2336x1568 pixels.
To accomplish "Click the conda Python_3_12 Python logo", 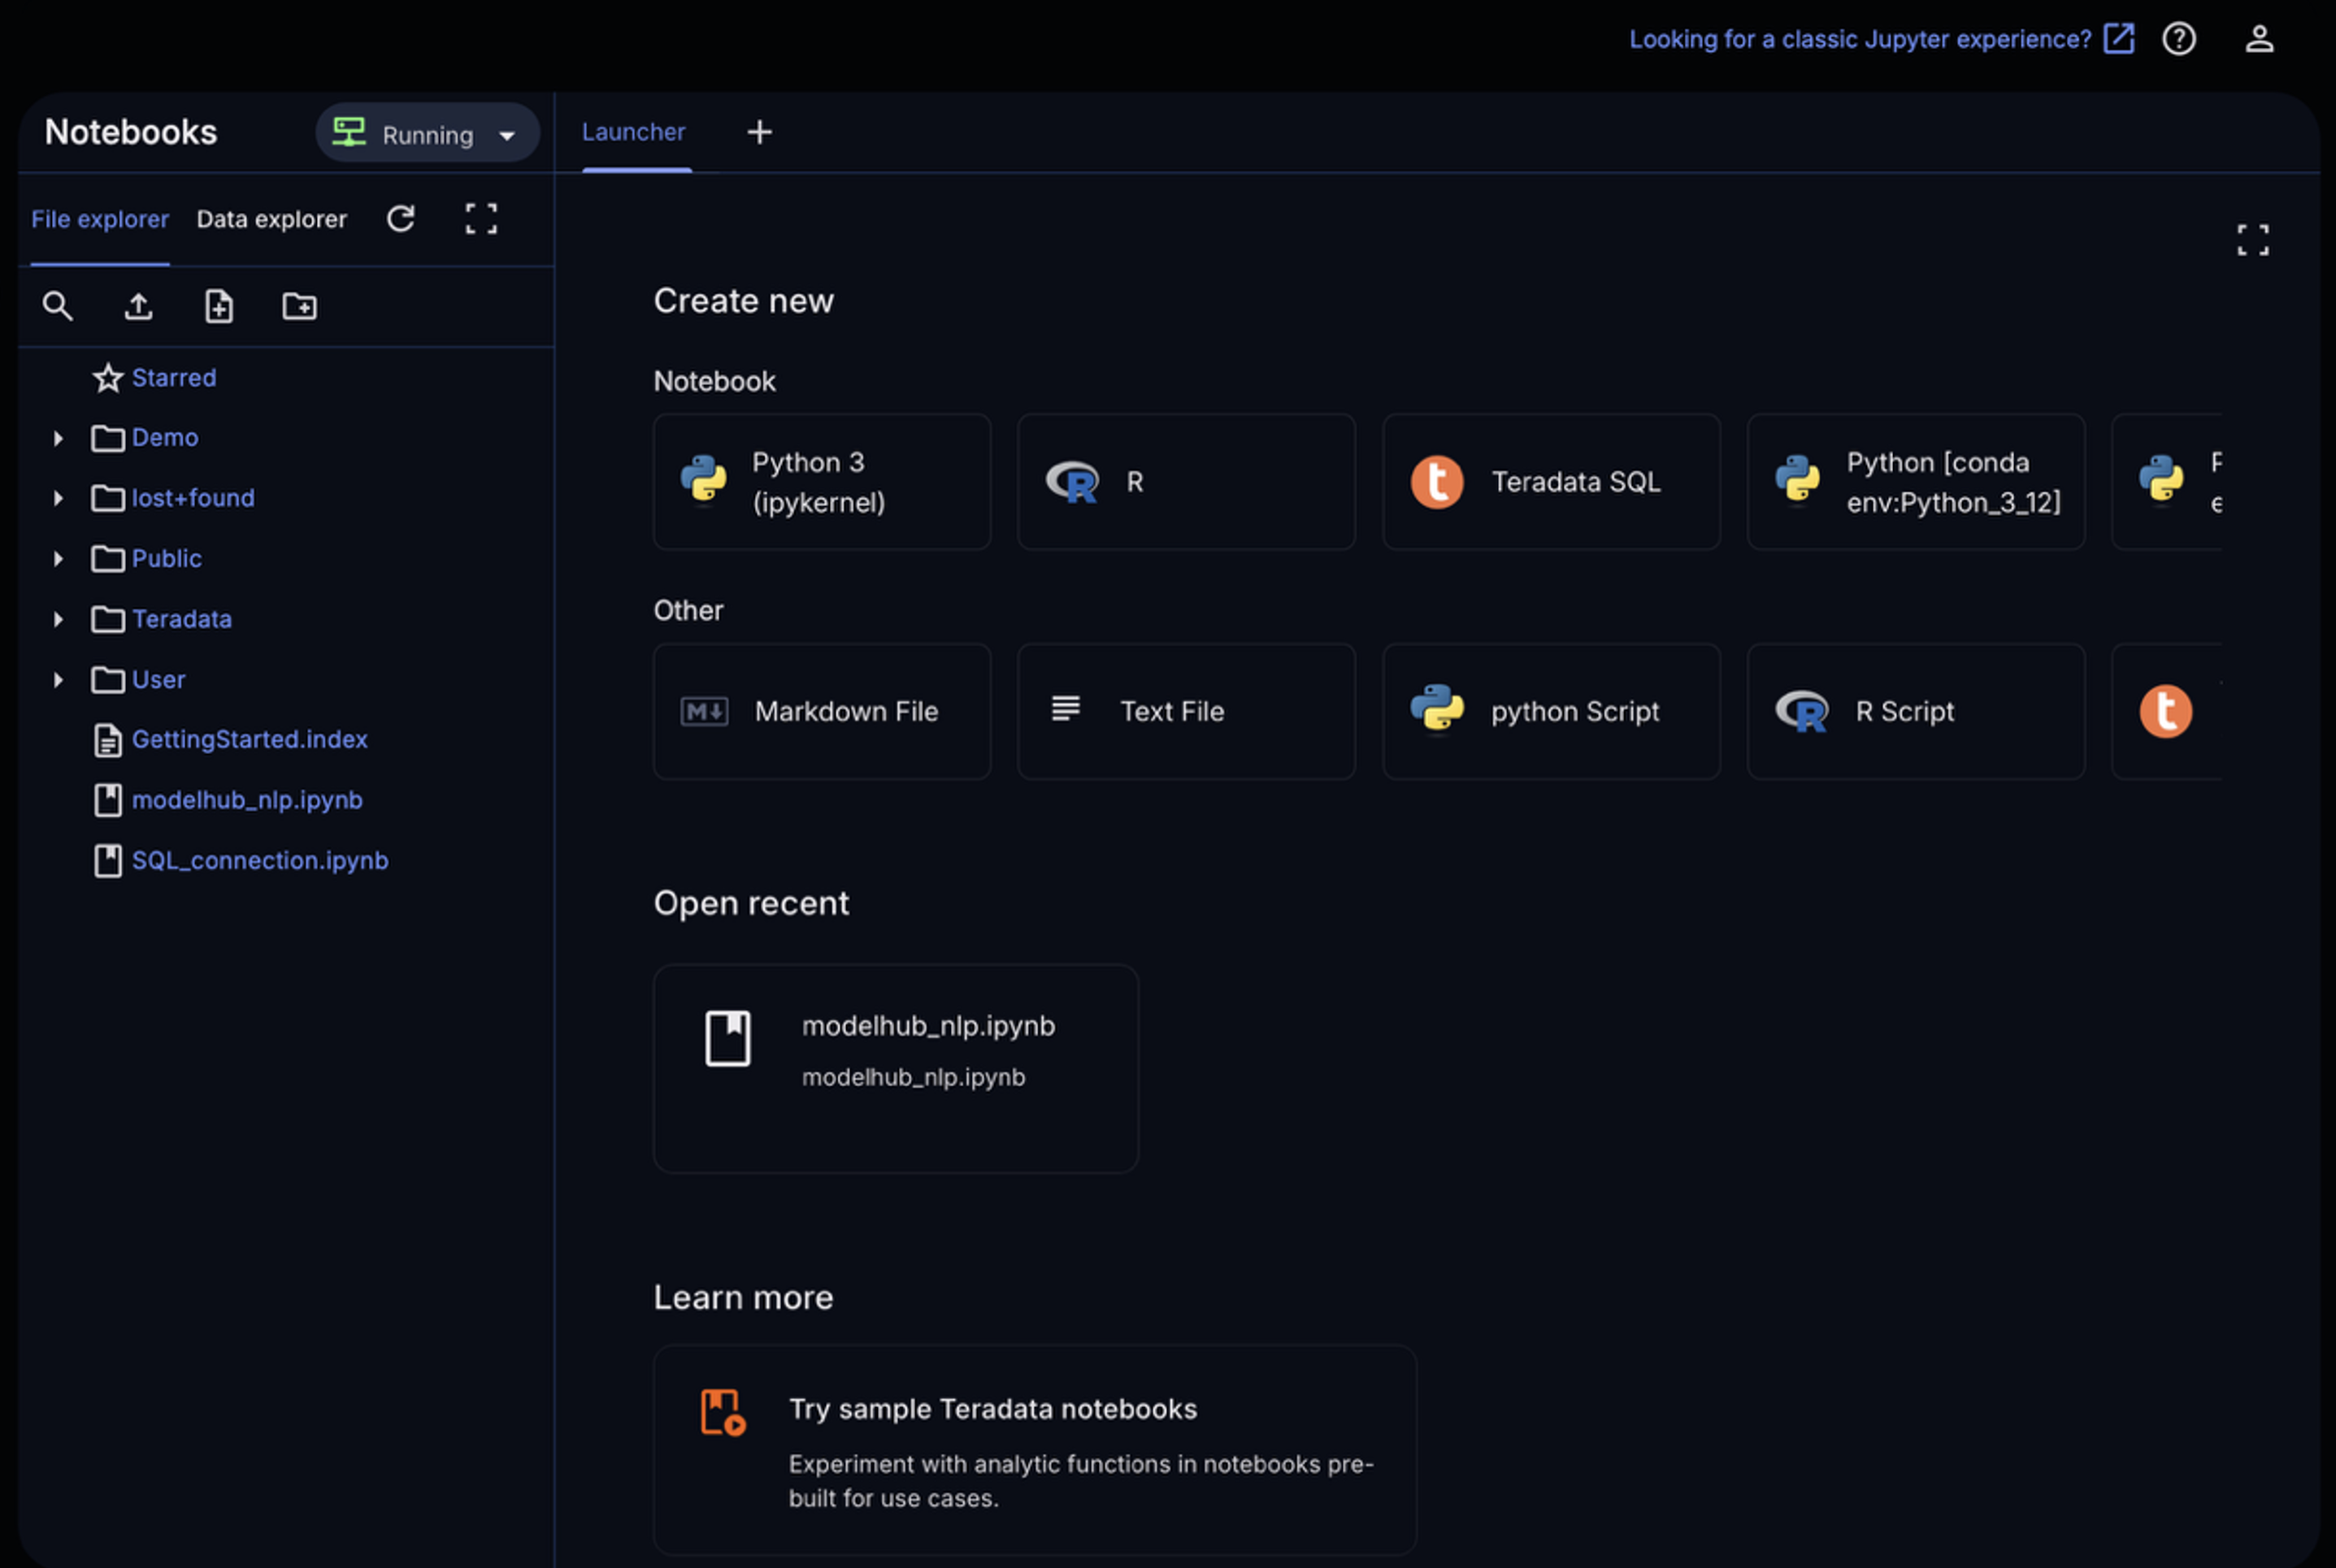I will coord(1798,481).
